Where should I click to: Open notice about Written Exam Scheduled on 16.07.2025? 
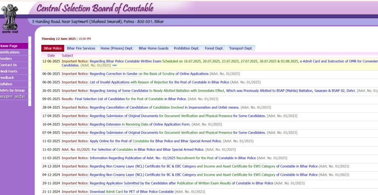point(220,63)
